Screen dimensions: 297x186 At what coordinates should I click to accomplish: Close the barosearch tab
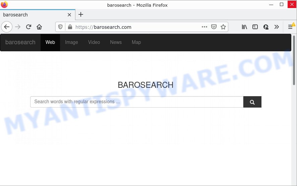(69, 15)
